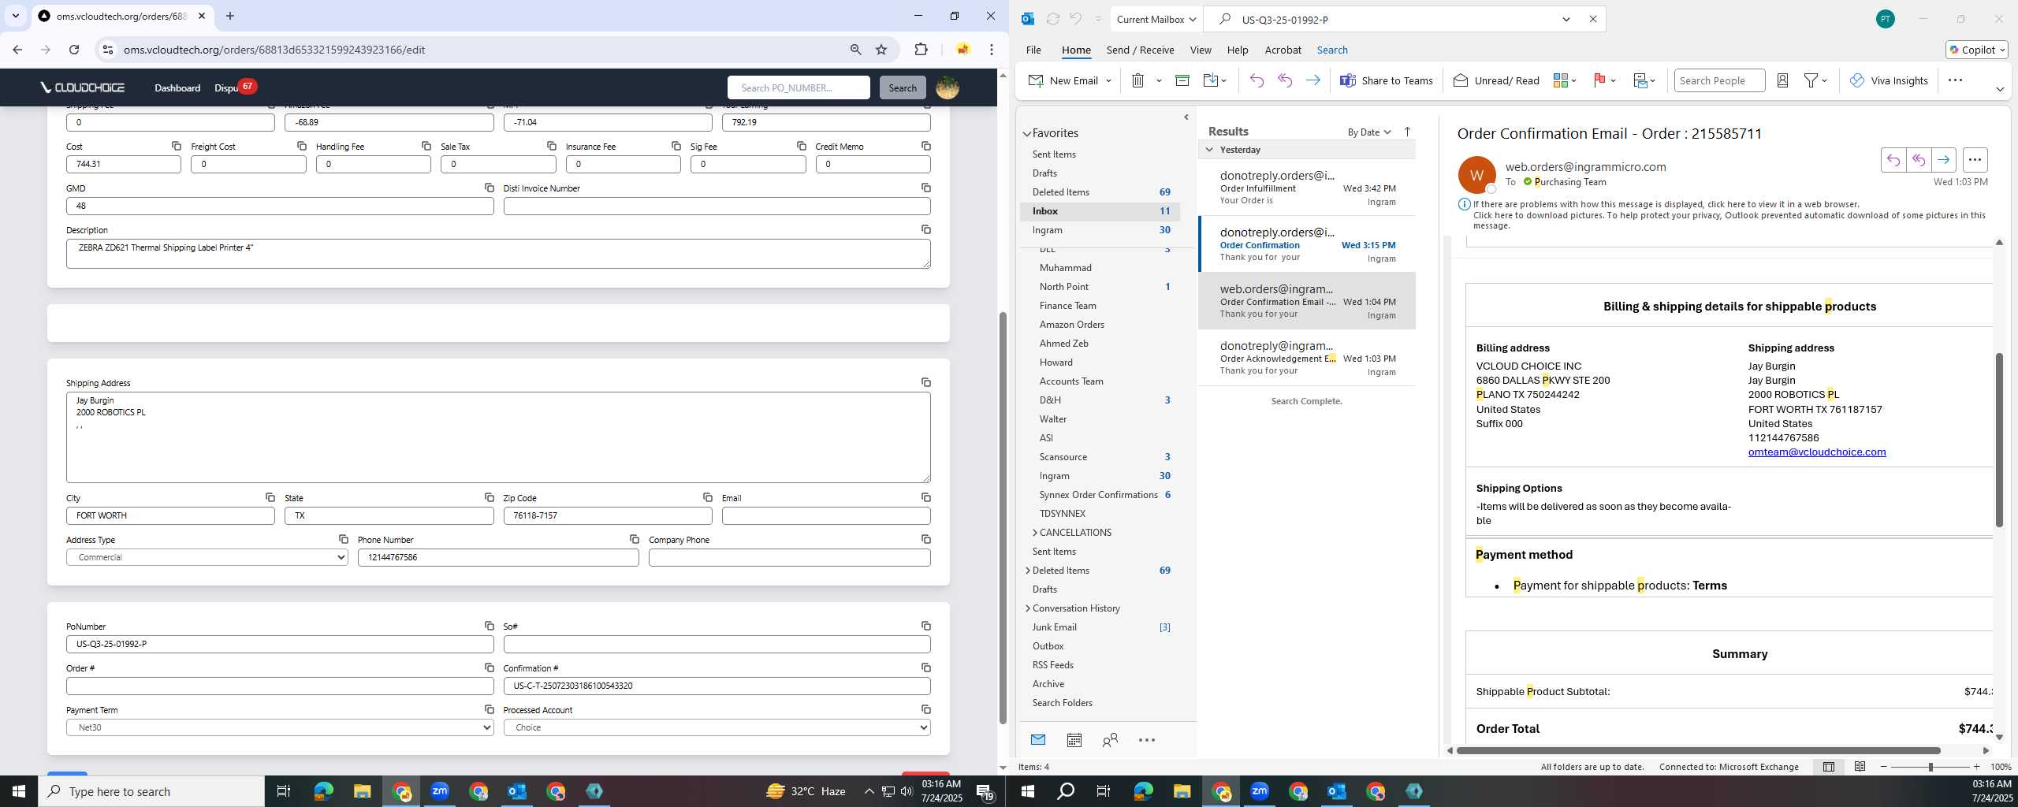Click the omteam@vcloudchoice.com email link
This screenshot has height=807, width=2018.
(1816, 452)
